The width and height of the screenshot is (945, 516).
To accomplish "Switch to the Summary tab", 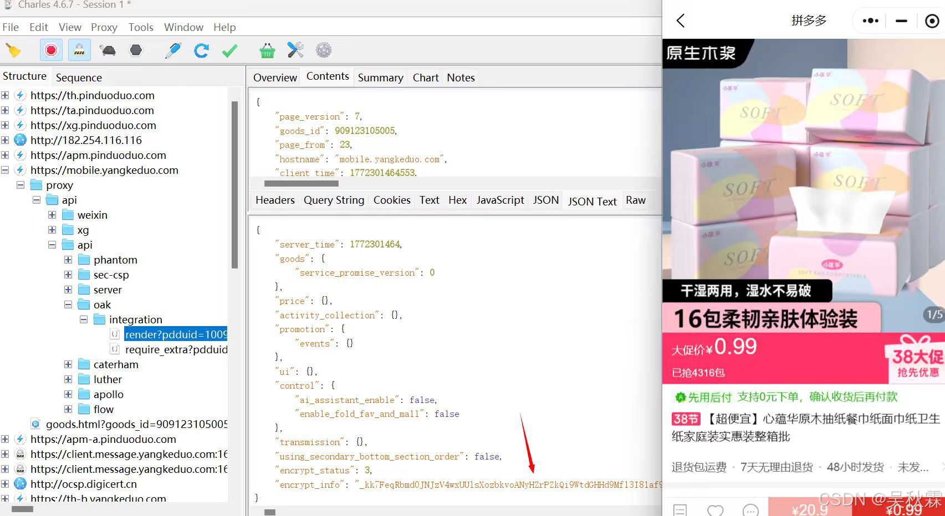I will [380, 78].
